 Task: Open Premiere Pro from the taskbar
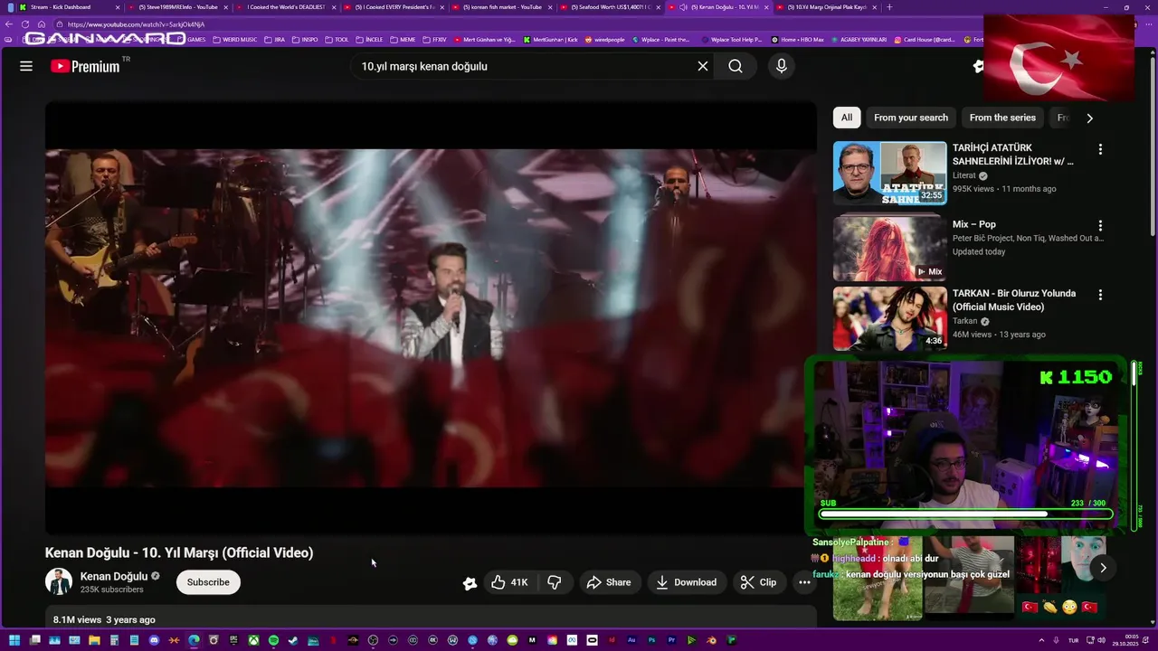tap(671, 640)
